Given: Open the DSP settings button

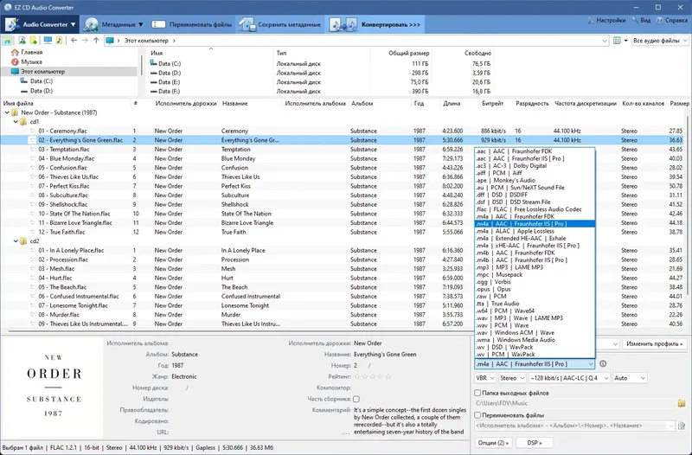Looking at the screenshot, I should 535,443.
